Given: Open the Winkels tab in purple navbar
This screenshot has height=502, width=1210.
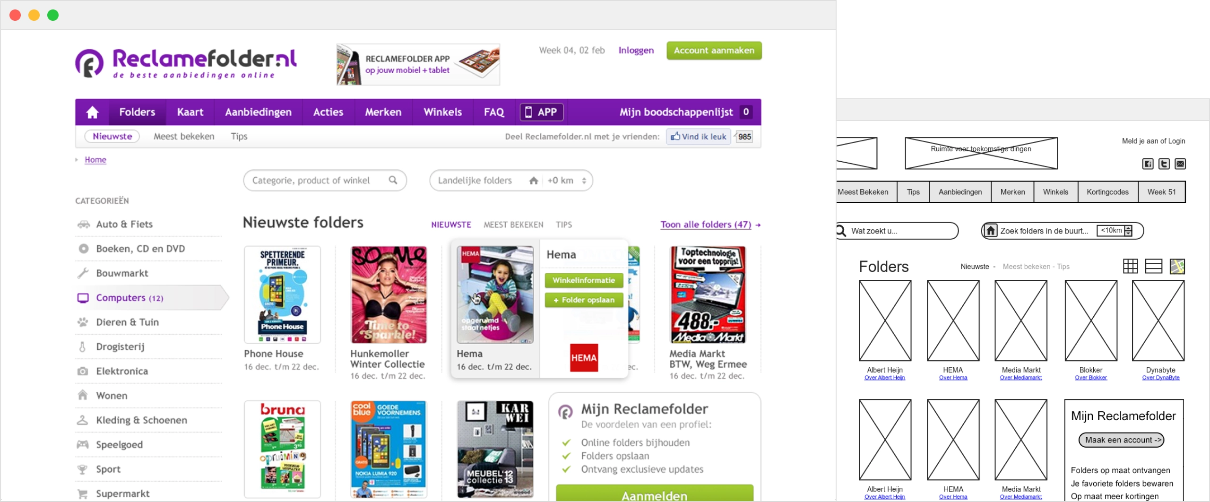Looking at the screenshot, I should [x=442, y=112].
